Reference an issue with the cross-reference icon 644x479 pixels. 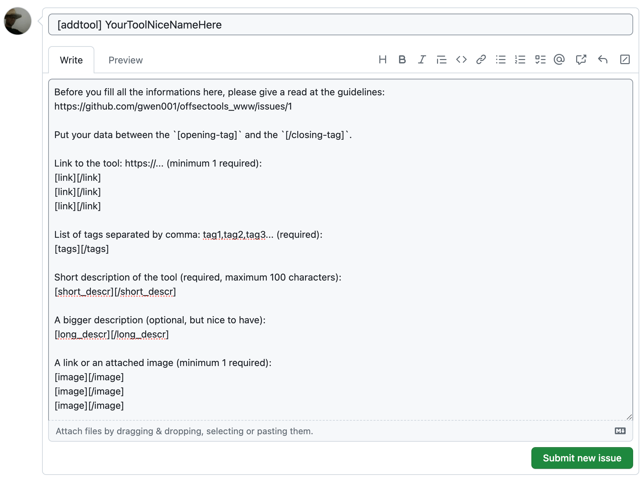[581, 60]
